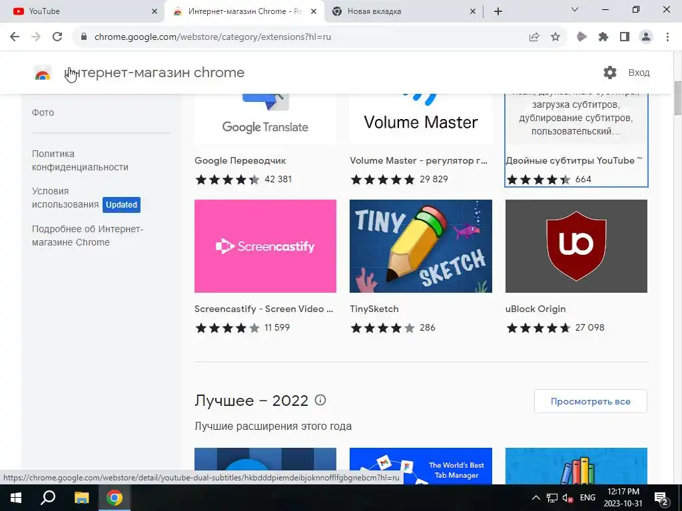Go back to the previous page
Image resolution: width=682 pixels, height=511 pixels.
(15, 37)
